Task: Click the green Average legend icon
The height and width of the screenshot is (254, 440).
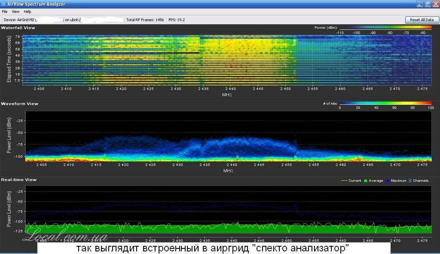Action: 366,181
